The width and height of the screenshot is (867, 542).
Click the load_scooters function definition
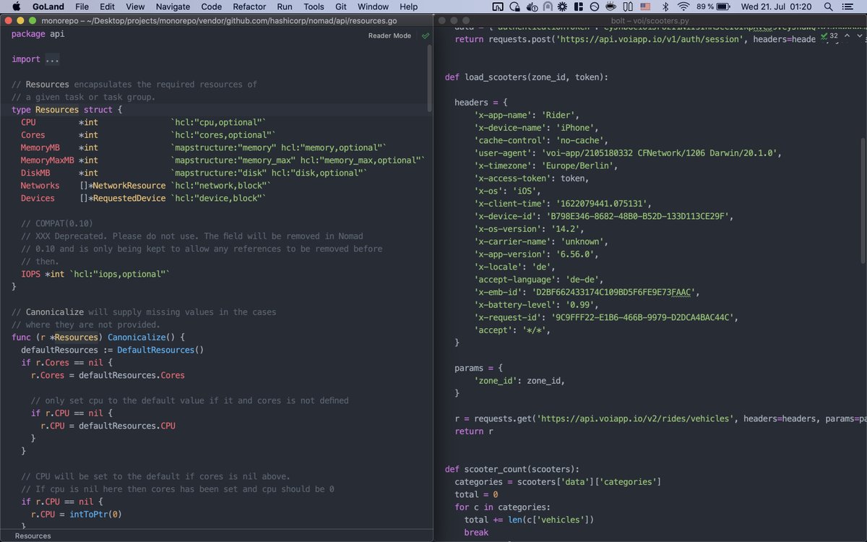pyautogui.click(x=527, y=77)
